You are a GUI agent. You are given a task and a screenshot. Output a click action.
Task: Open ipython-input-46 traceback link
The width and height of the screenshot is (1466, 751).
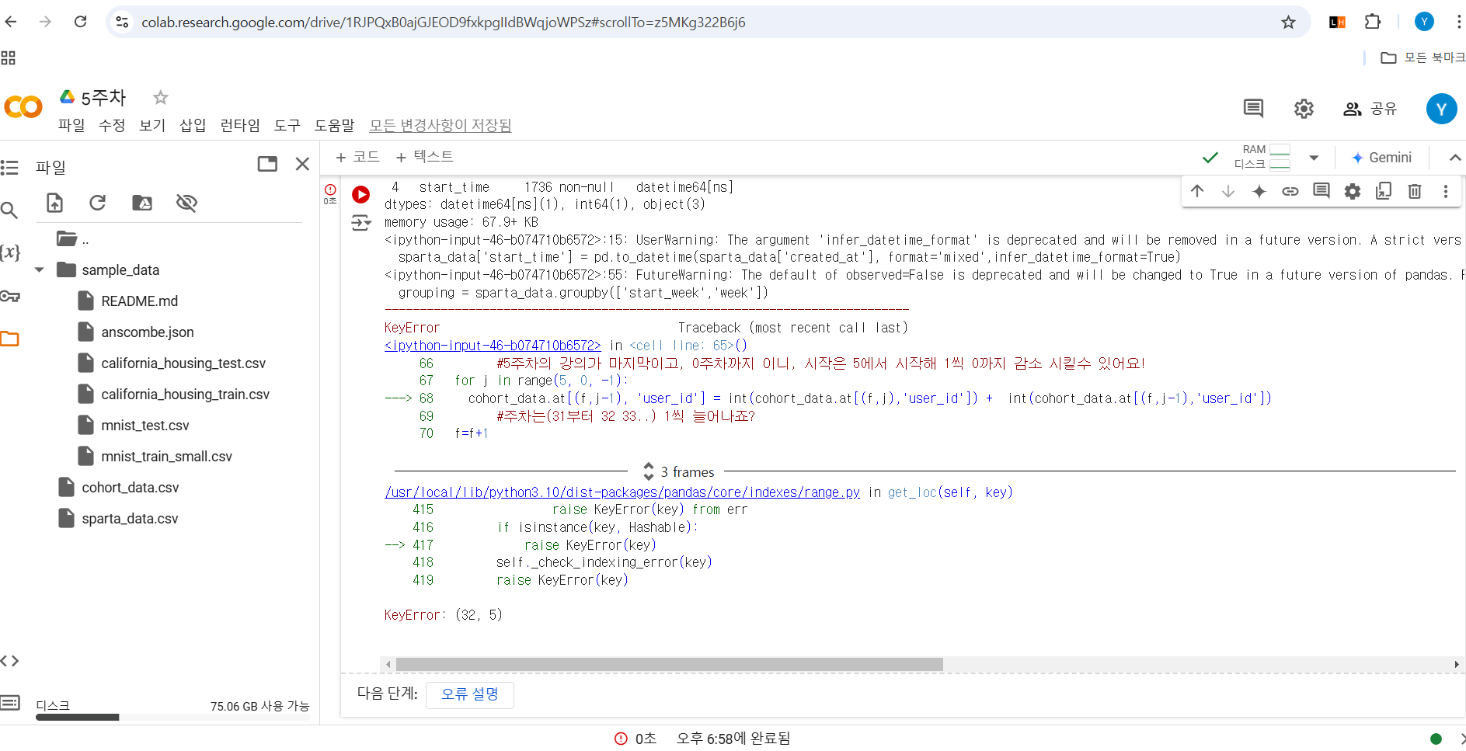pyautogui.click(x=493, y=346)
